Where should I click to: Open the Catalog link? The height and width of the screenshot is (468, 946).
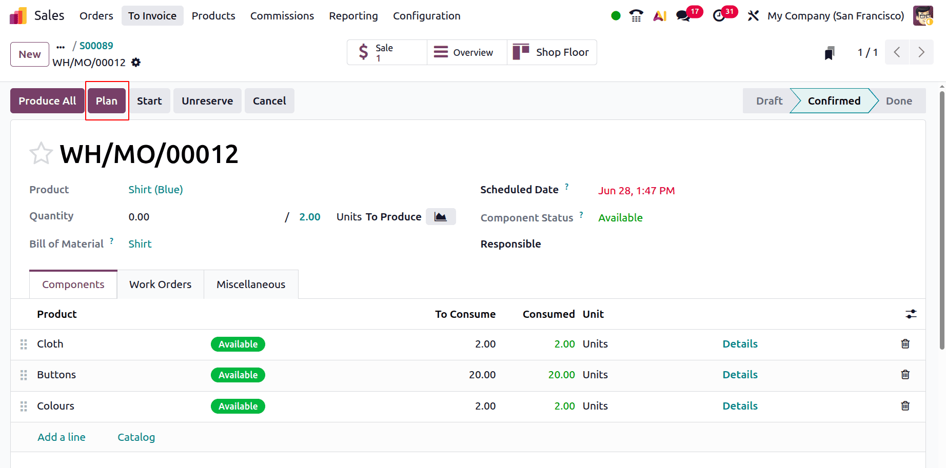[136, 437]
